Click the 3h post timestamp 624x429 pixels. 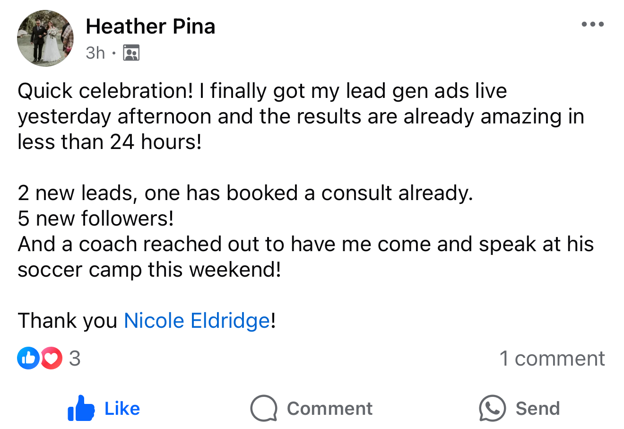tap(95, 53)
